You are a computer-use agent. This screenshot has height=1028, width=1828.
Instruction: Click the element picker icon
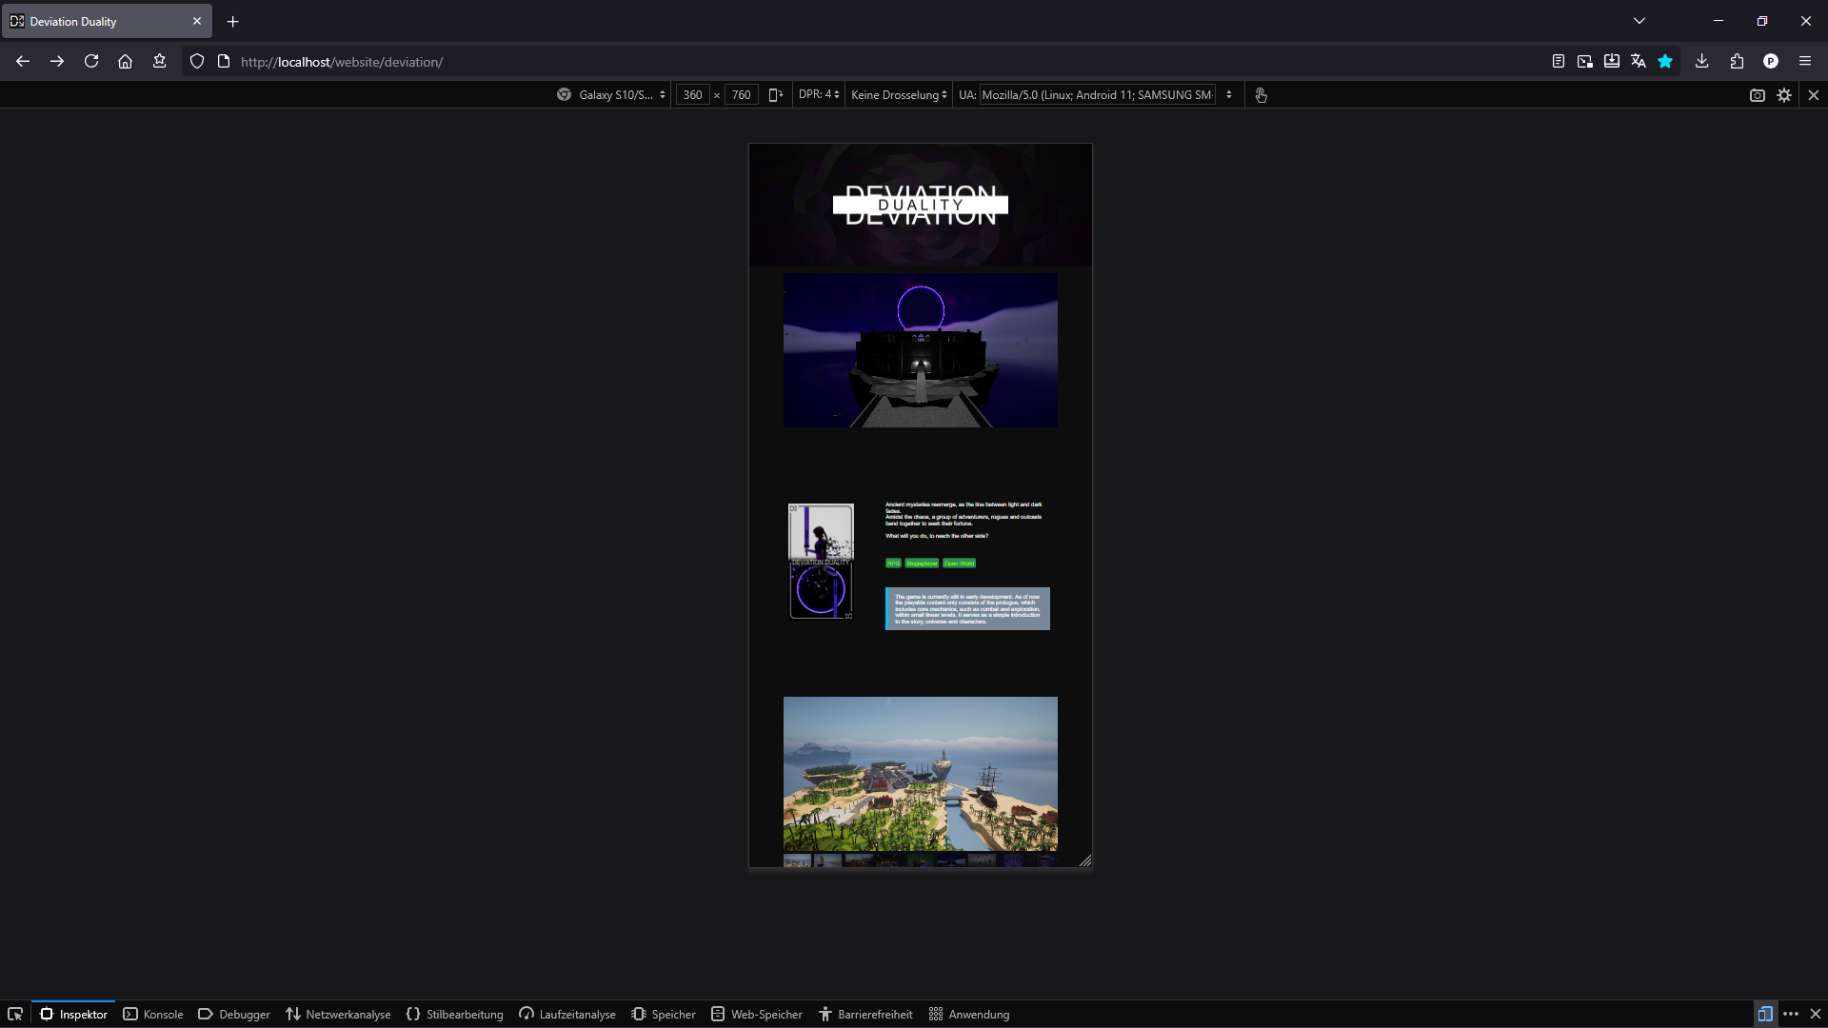[x=15, y=1014]
